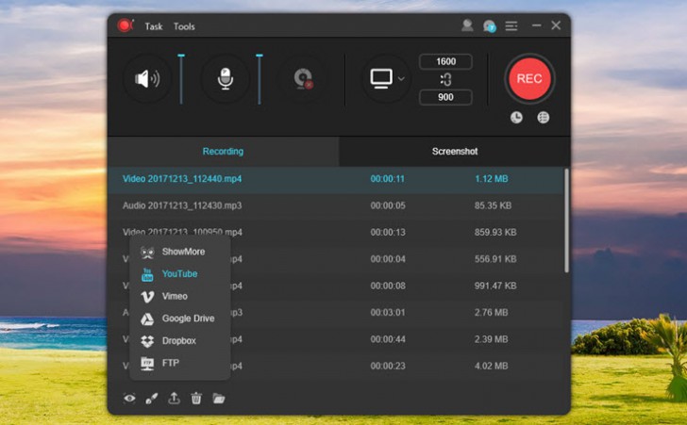Switch to the Screenshot tab
The image size is (687, 425).
click(x=455, y=151)
